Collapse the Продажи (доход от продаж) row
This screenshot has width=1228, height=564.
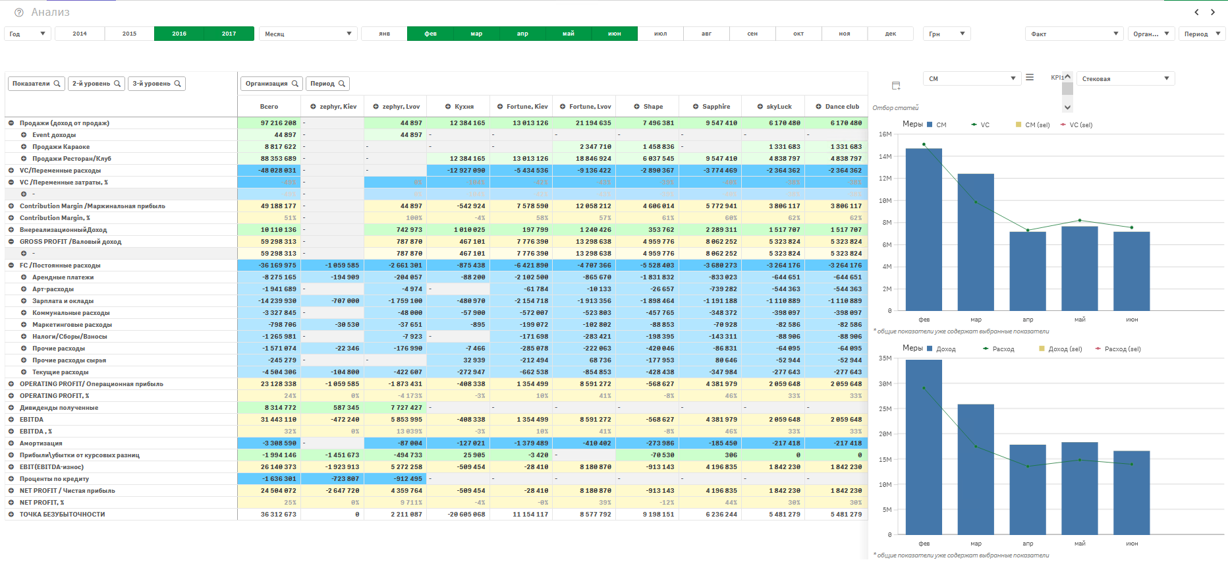coord(11,123)
